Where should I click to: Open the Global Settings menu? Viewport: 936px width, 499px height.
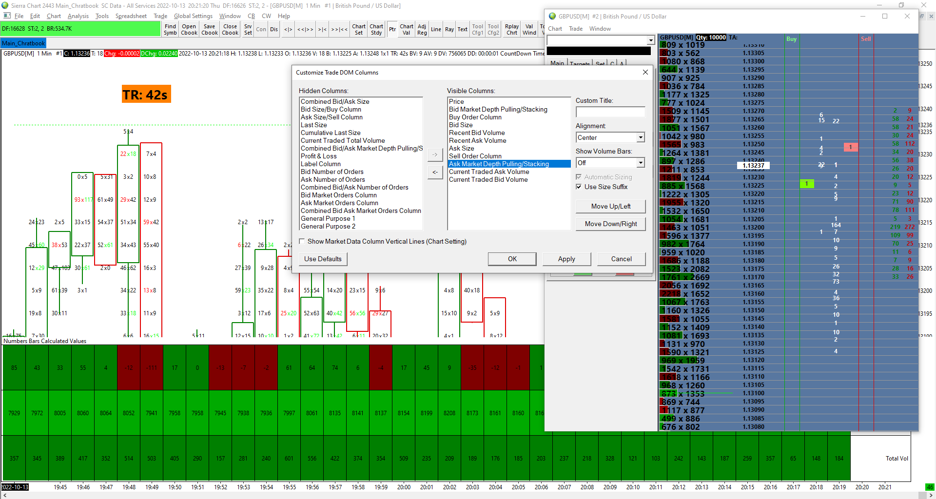coord(193,16)
